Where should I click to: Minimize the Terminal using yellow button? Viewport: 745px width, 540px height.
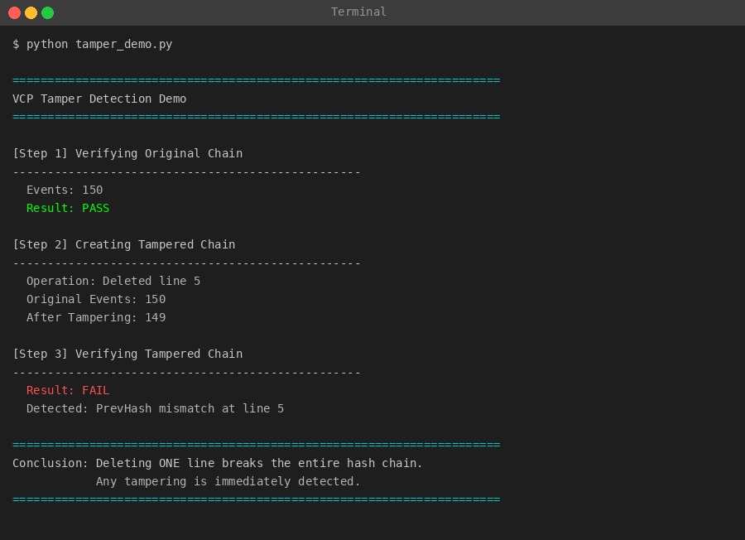[31, 12]
